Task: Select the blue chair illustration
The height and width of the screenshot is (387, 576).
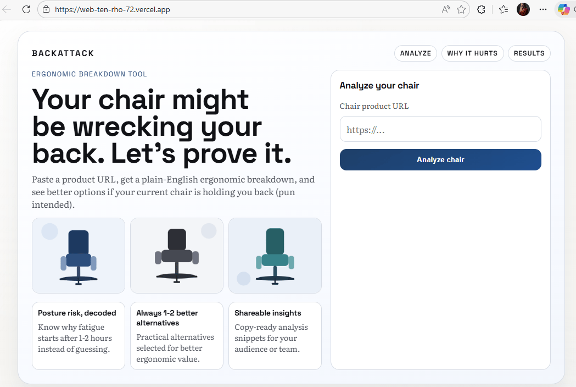Action: coord(79,256)
